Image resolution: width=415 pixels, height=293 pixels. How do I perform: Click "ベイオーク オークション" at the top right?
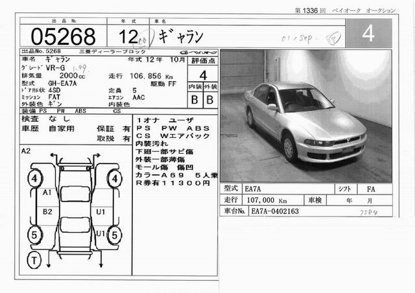coord(364,10)
